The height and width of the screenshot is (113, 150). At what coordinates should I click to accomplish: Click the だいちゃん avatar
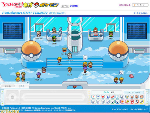tap(39, 34)
